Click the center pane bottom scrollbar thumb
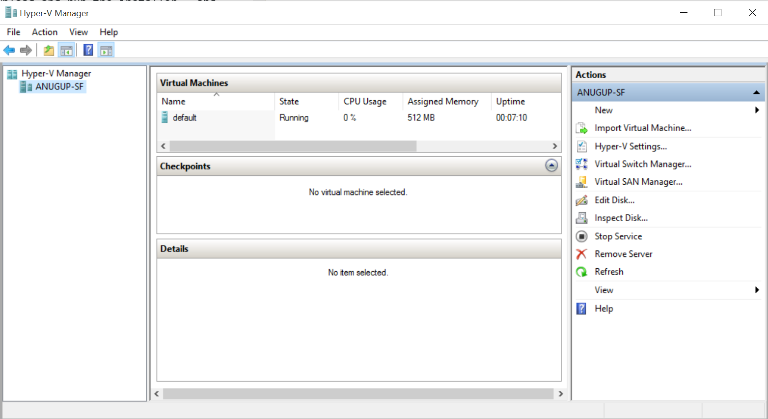The height and width of the screenshot is (419, 768). pyautogui.click(x=358, y=394)
